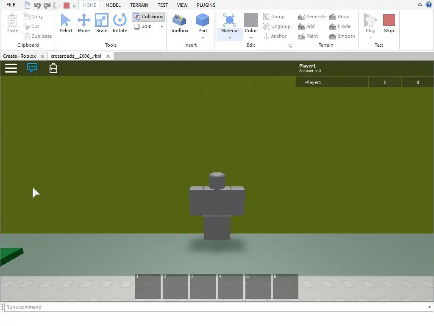Screen dimensions: 434x326
Task: Open the in-game chat icon
Action: (x=32, y=68)
